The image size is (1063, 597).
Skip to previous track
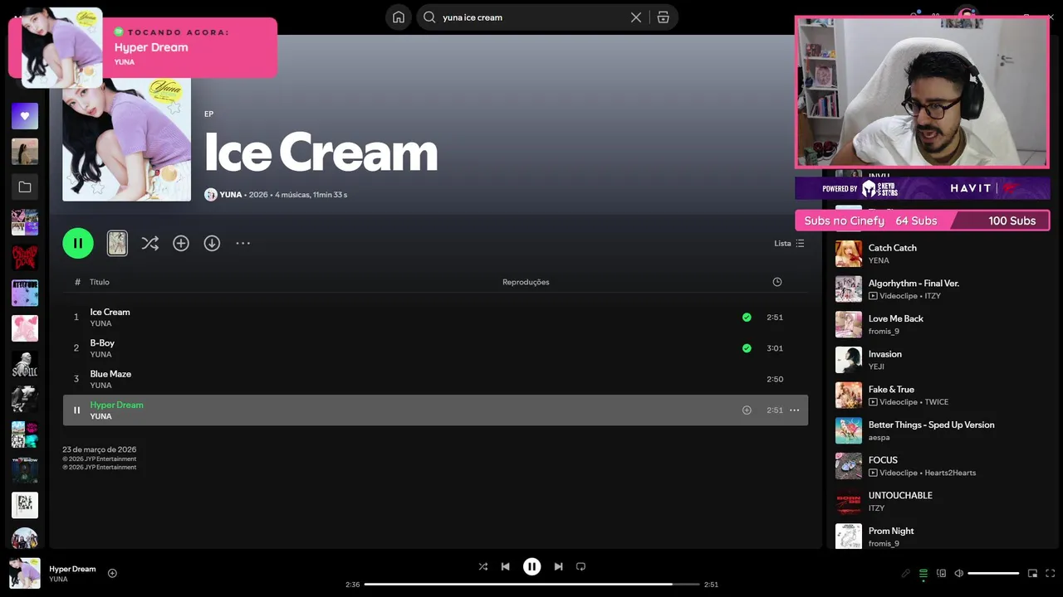(x=505, y=566)
